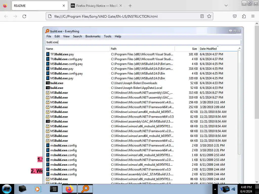Click icon of msbuild.exe.config in GAC_32 path
Viewport: 259px width, 194px height.
[48, 174]
